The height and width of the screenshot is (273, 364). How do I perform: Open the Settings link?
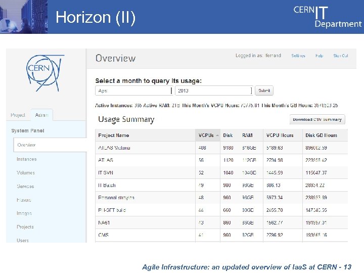click(298, 56)
